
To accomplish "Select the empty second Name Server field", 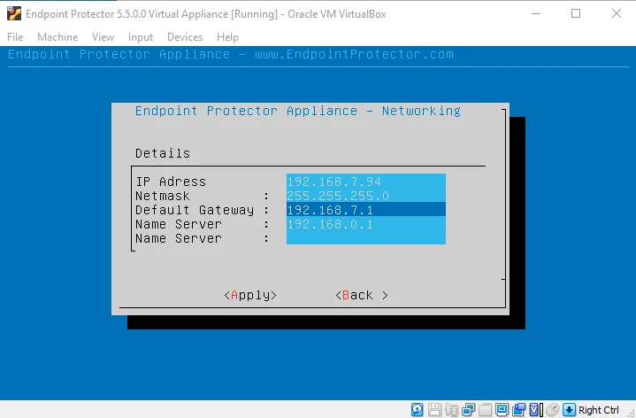I will pyautogui.click(x=366, y=237).
